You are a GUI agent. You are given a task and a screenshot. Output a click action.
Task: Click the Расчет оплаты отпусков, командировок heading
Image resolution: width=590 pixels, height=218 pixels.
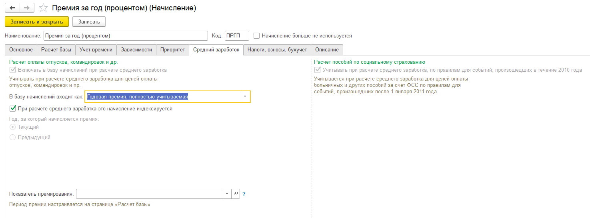(64, 62)
